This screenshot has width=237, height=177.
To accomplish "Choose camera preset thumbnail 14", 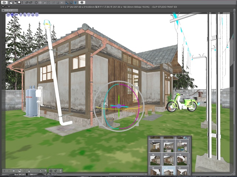I will [169, 146].
